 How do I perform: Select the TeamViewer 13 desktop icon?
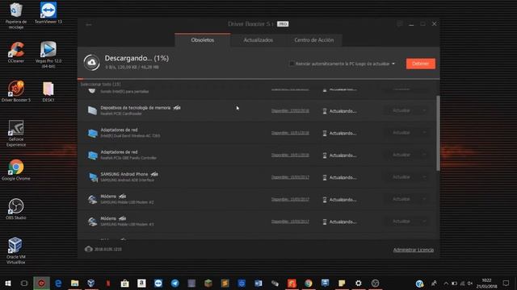tap(48, 13)
